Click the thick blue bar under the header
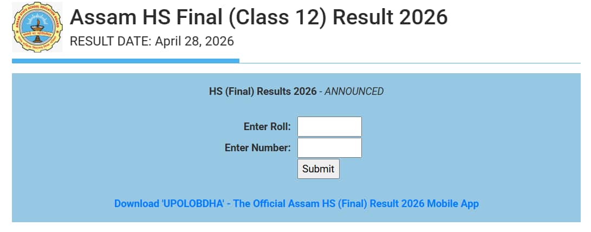 [125, 61]
